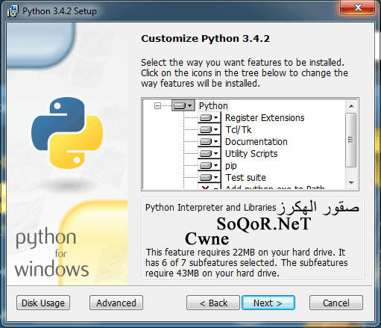Collapse the Python tree node
Viewport: 381px width, 328px height.
click(x=157, y=105)
